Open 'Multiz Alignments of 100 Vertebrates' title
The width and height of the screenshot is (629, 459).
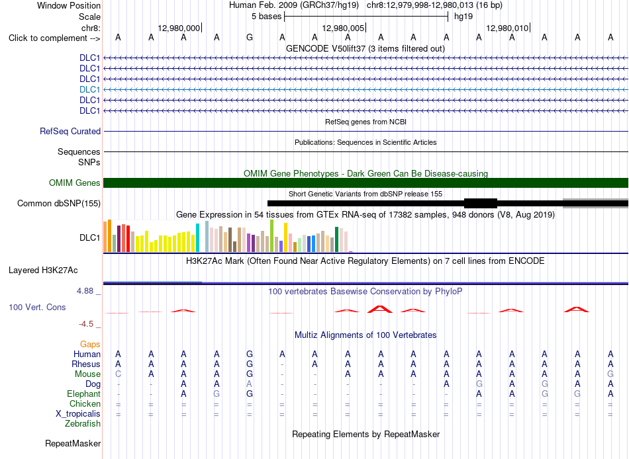(365, 335)
